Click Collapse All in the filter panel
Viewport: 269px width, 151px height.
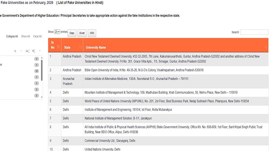(12, 36)
